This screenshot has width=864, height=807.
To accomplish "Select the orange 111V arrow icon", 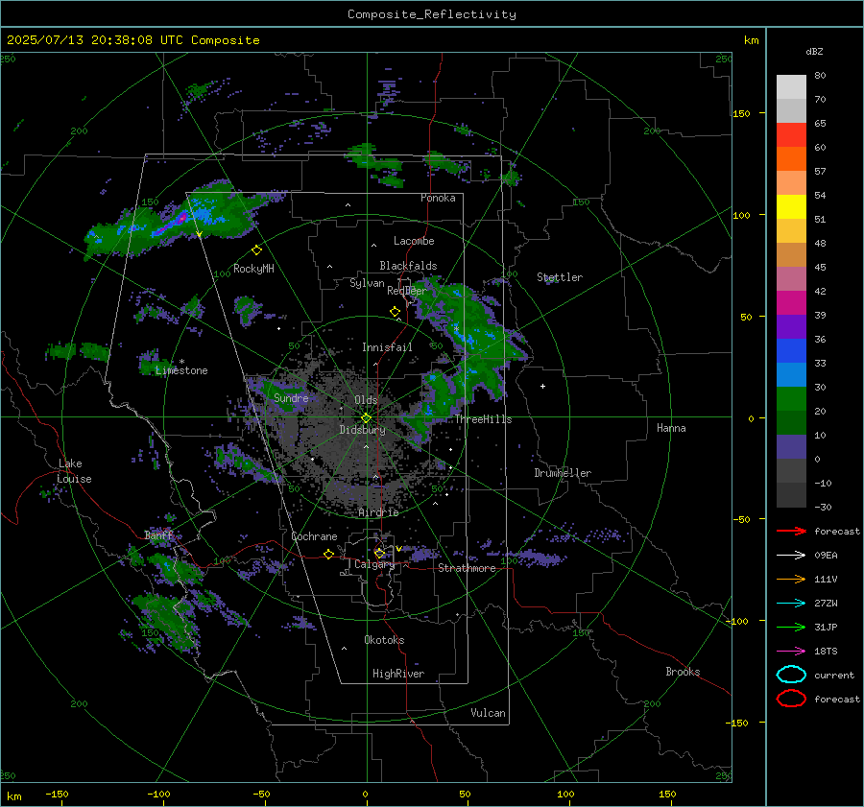I will tap(791, 579).
